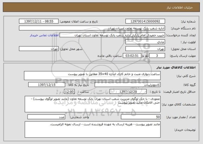Screen dimensions: 203x144
Task: Select the need number field 1297001415000092
Action: coord(145,21)
